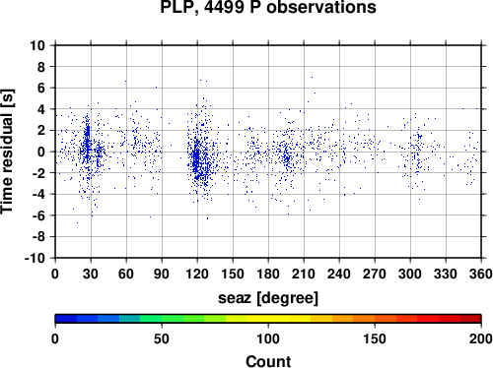The image size is (493, 368).
Task: Click x-axis tick label '240'
Action: click(x=339, y=274)
